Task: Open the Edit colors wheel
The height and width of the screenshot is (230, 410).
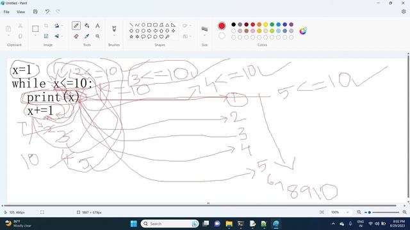Action: [x=303, y=31]
